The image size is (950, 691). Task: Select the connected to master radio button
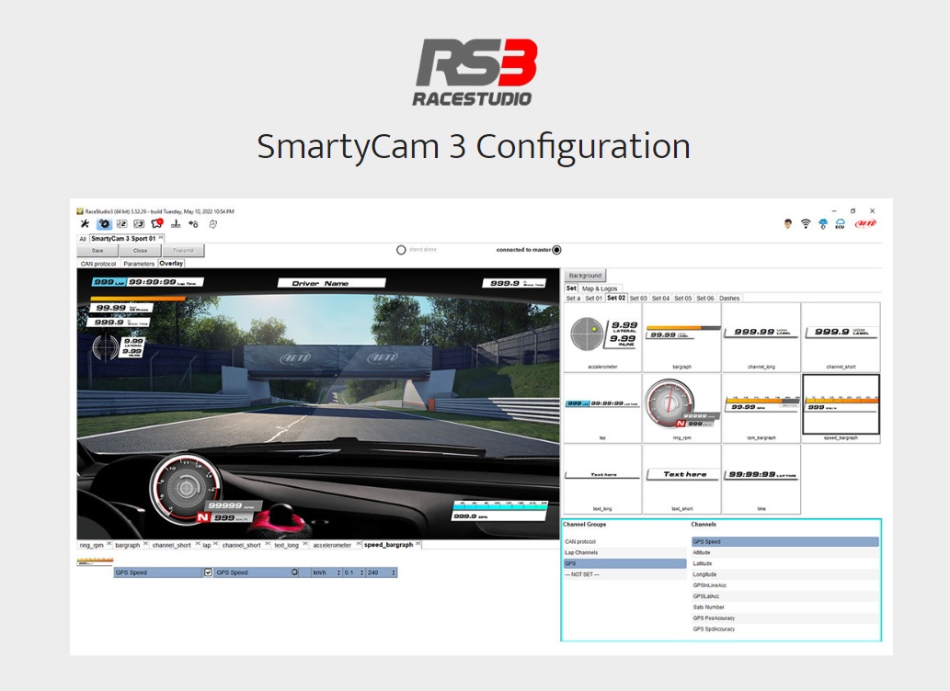556,250
